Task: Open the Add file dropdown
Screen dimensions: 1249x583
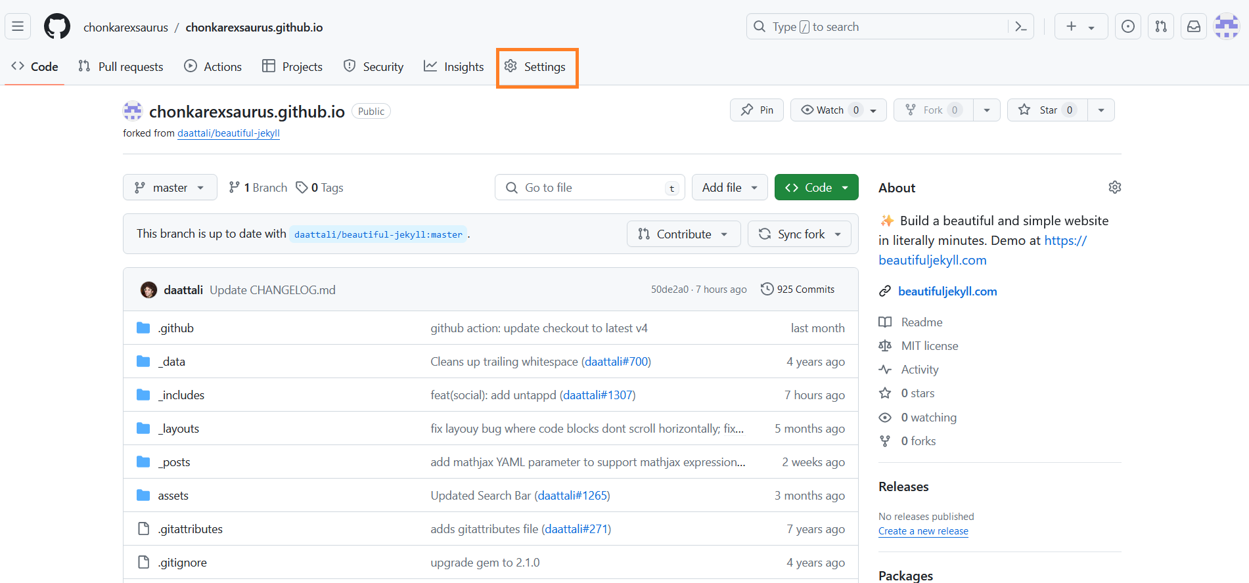Action: 730,187
